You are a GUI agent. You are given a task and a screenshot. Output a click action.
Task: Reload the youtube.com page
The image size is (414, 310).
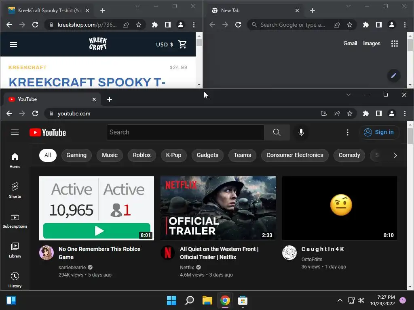[35, 113]
